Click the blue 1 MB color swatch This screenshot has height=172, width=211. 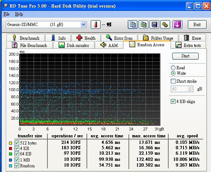click(x=10, y=160)
